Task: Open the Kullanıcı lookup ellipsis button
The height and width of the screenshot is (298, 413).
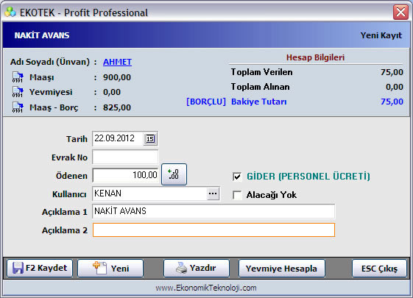Action: [213, 194]
